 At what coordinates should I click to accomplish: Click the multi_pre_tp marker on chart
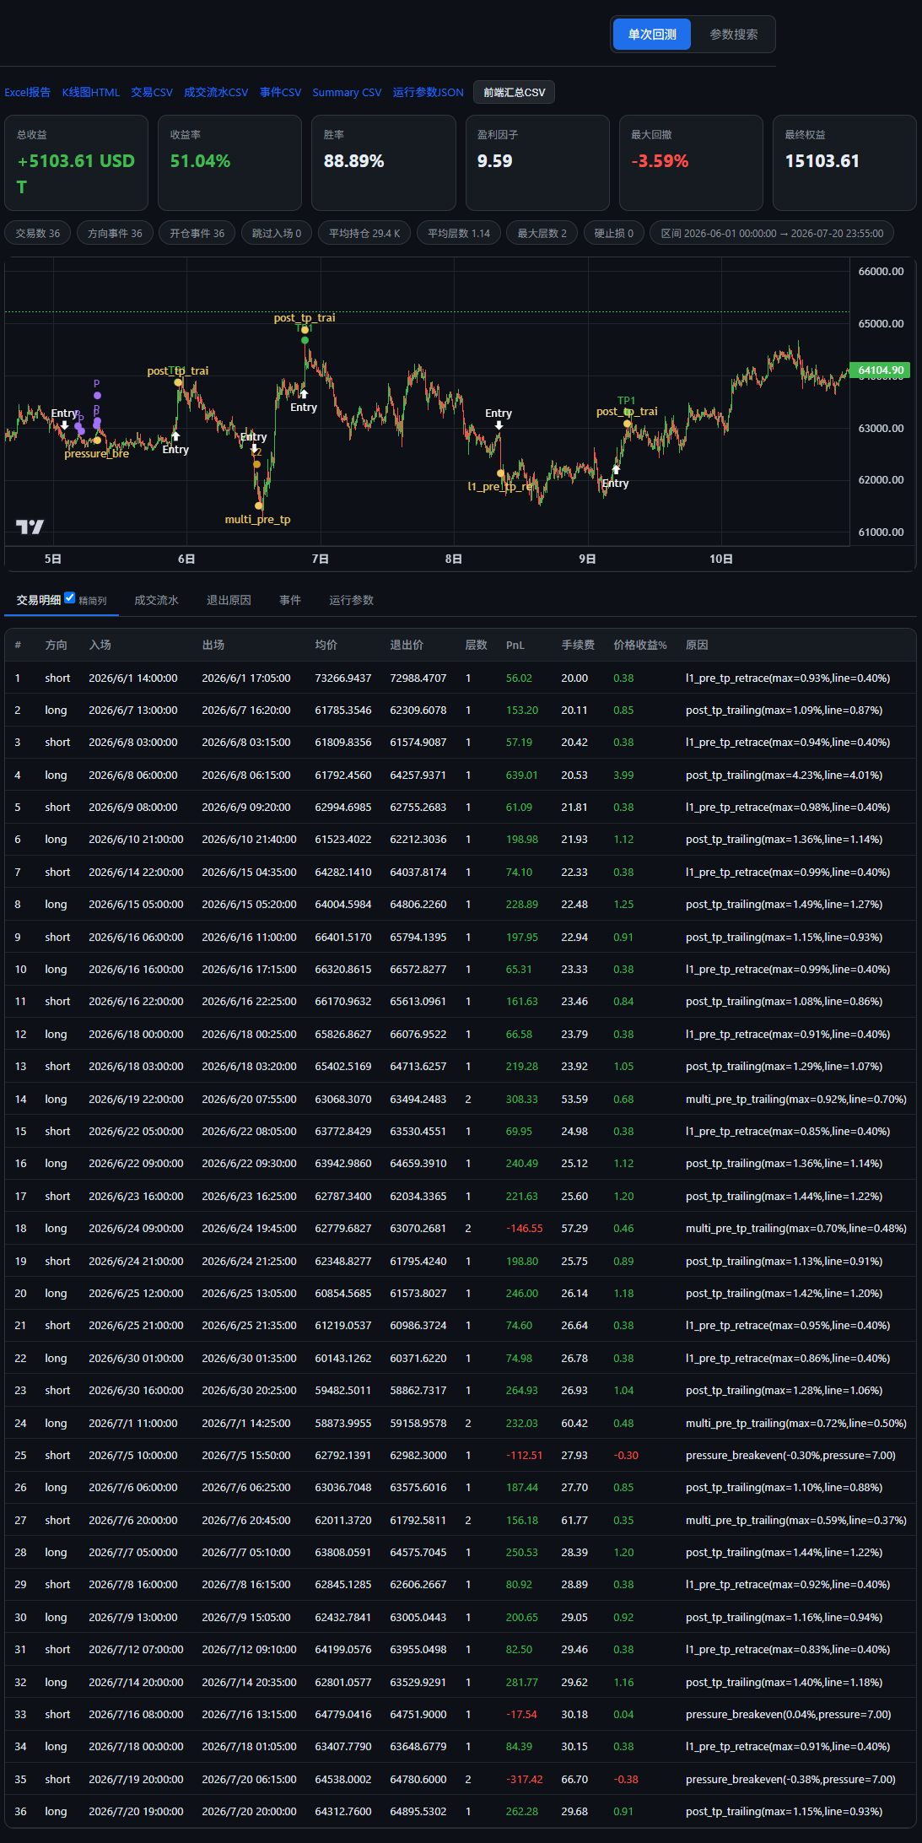coord(257,519)
